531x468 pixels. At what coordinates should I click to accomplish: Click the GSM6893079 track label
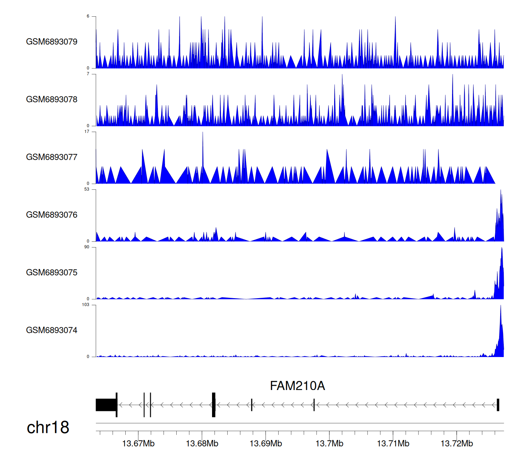52,42
